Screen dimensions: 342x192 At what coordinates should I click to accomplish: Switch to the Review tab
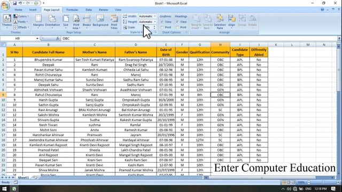pos(103,10)
